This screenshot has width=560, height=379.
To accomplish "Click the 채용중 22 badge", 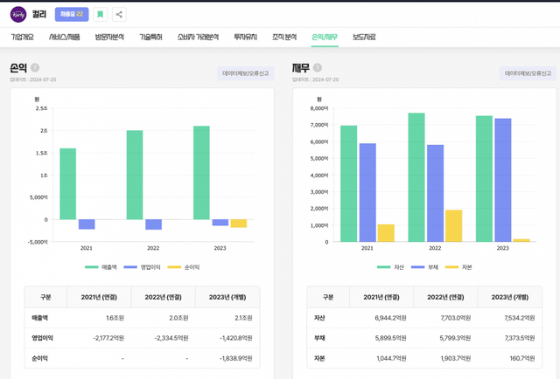I will pyautogui.click(x=71, y=14).
